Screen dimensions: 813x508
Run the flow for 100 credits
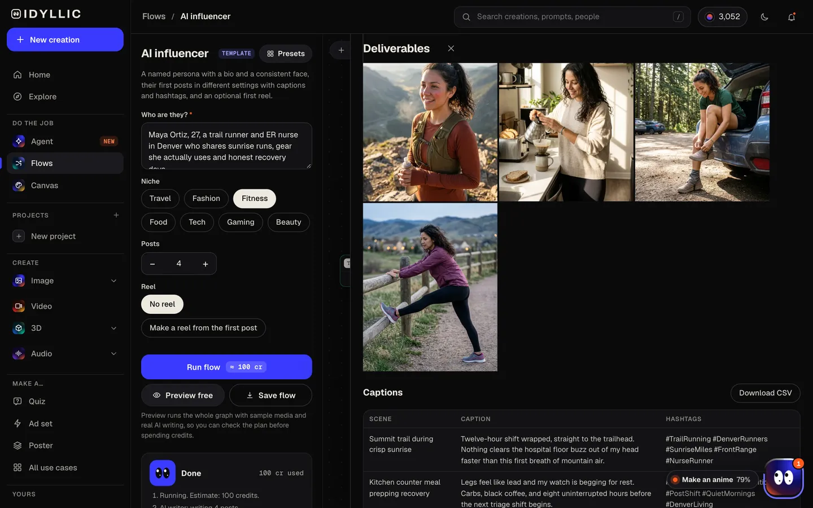(x=226, y=367)
